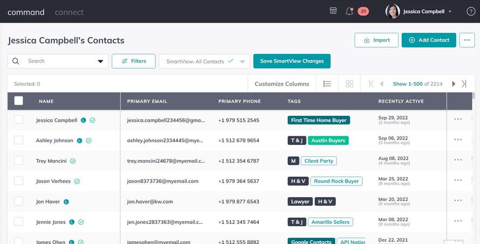Click verified check icon beside Trey Mancini
Screen dimensions: 480x244
coord(72,161)
